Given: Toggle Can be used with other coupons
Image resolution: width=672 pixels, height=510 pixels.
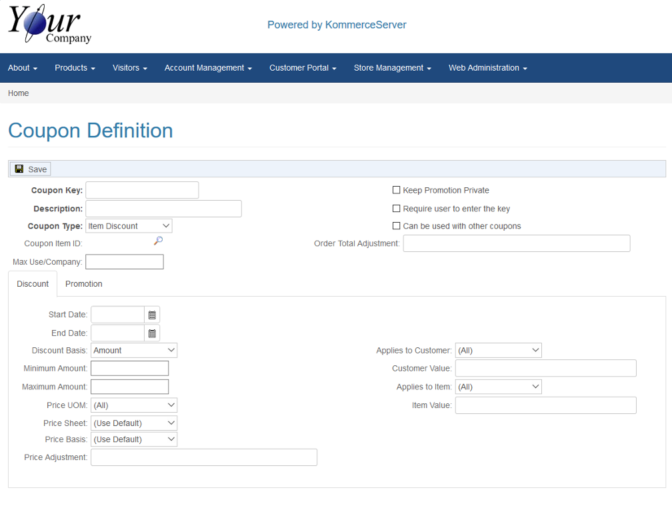Looking at the screenshot, I should [397, 226].
